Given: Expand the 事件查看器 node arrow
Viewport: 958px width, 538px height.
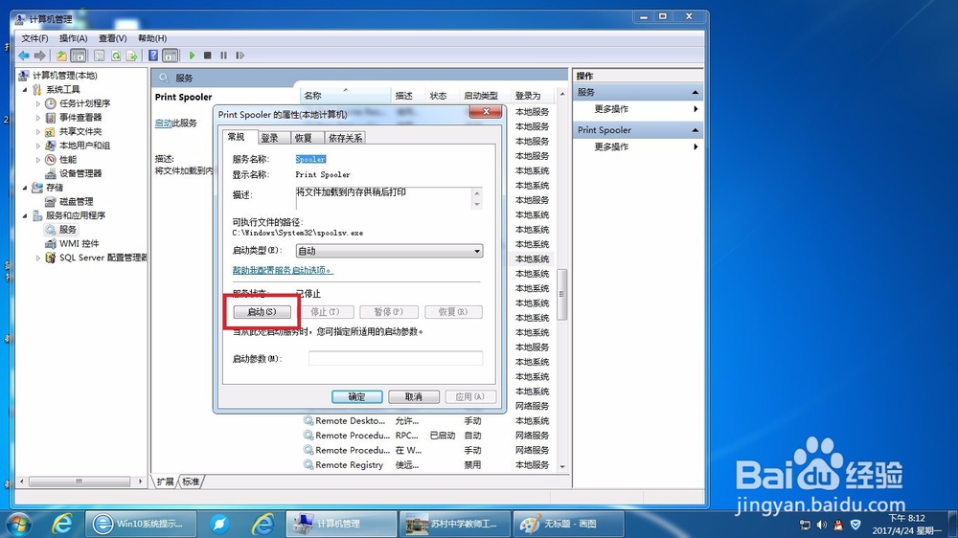Looking at the screenshot, I should [x=38, y=117].
